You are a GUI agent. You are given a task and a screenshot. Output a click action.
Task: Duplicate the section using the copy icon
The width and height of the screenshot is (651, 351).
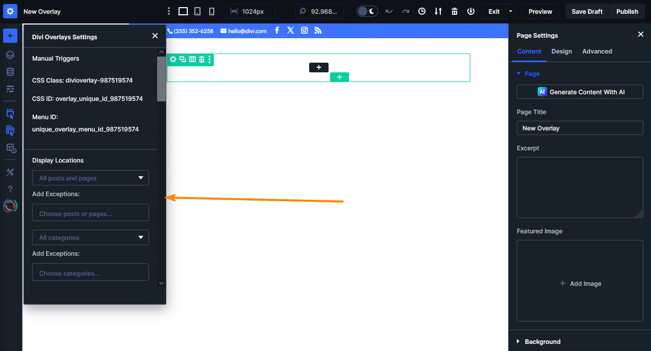click(183, 59)
